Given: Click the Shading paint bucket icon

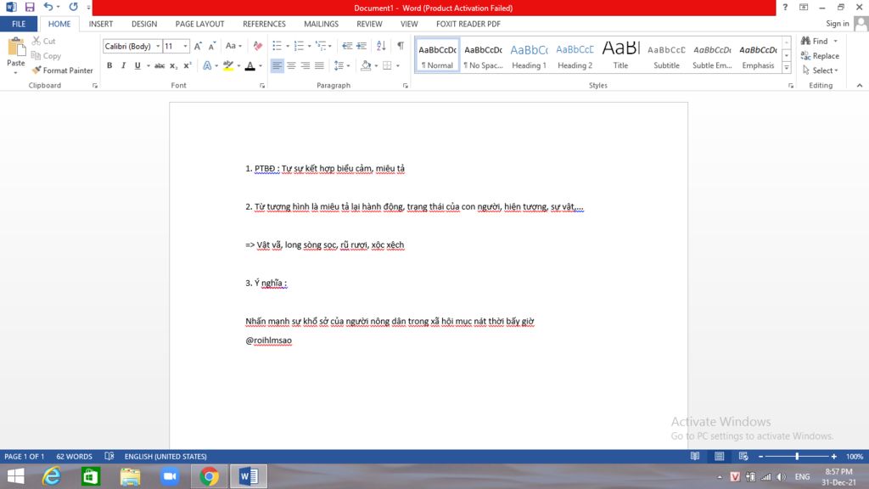Looking at the screenshot, I should pyautogui.click(x=366, y=65).
